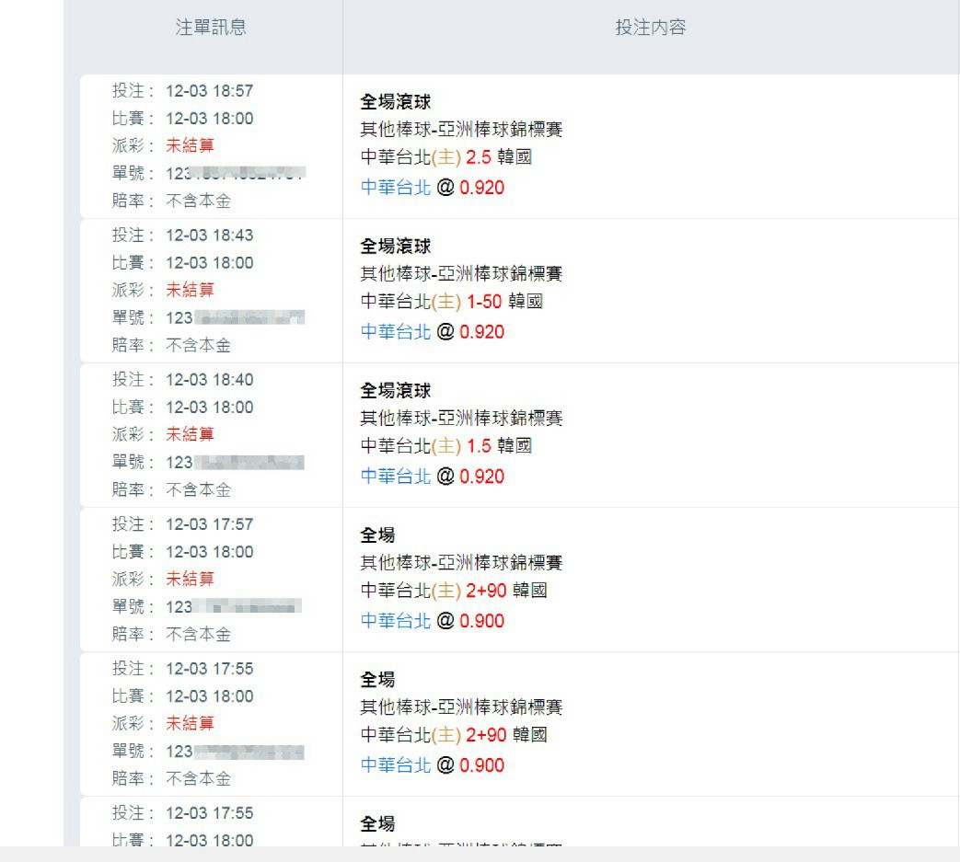Click 全場 title of the 17:57 bet
The image size is (960, 862).
(x=377, y=534)
